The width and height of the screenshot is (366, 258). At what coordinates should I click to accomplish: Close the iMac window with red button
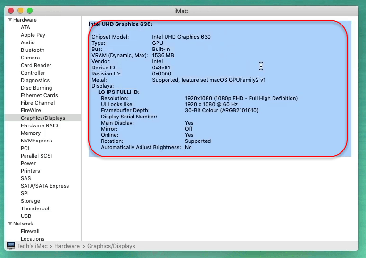point(11,11)
